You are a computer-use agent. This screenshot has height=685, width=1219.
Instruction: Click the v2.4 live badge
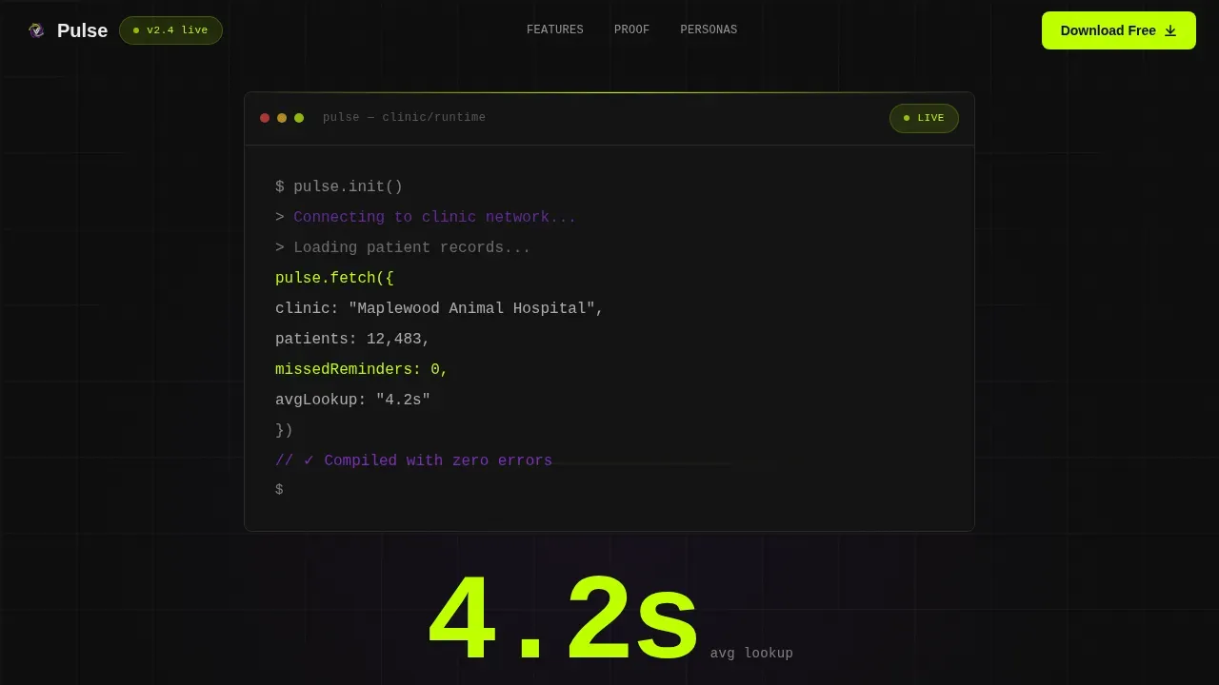(170, 30)
